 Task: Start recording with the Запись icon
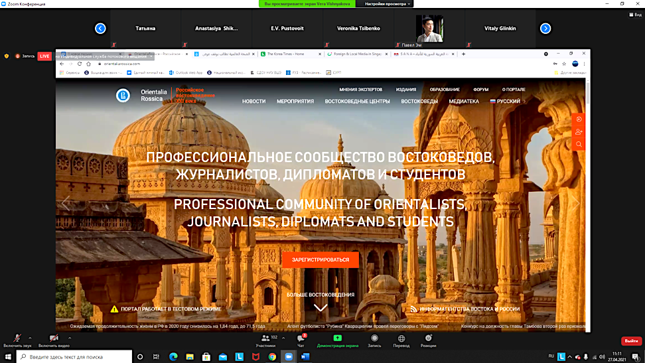point(374,340)
